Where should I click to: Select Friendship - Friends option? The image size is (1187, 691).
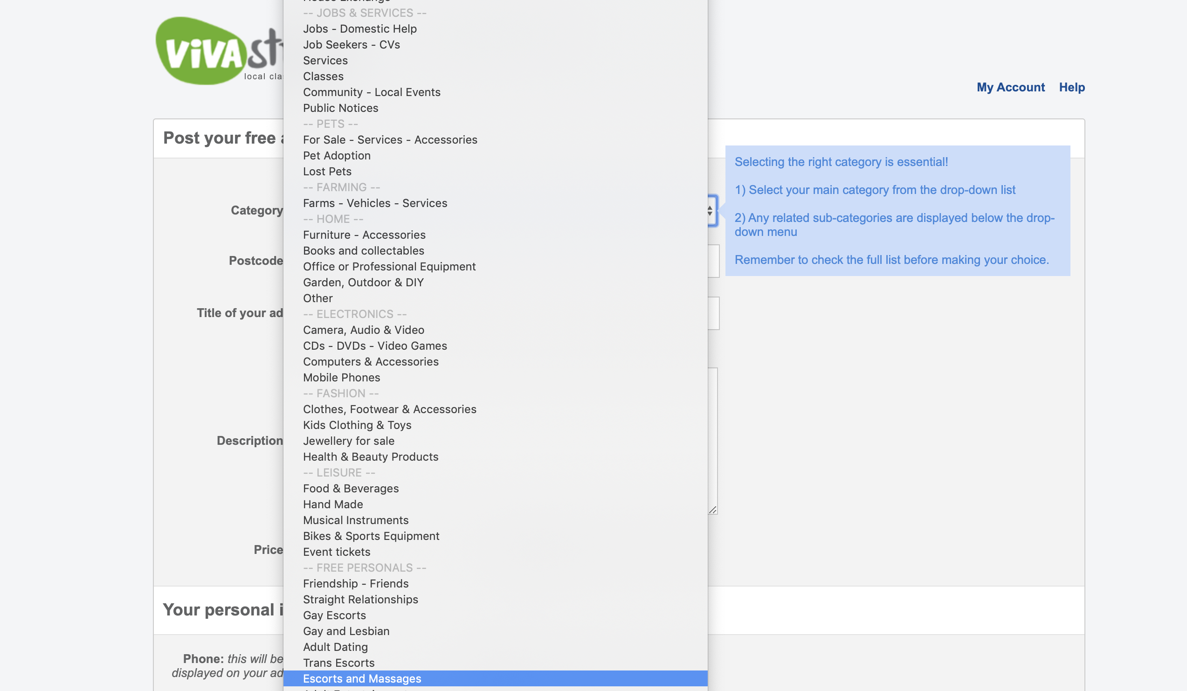click(356, 584)
